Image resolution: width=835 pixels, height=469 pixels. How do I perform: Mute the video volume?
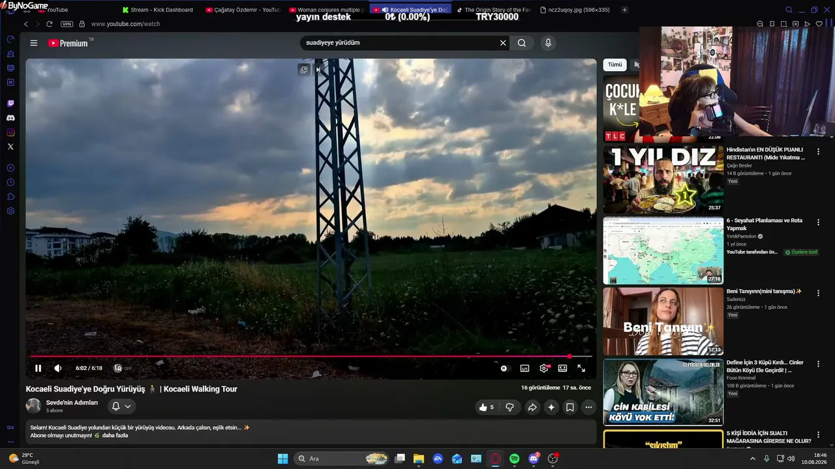pyautogui.click(x=58, y=368)
